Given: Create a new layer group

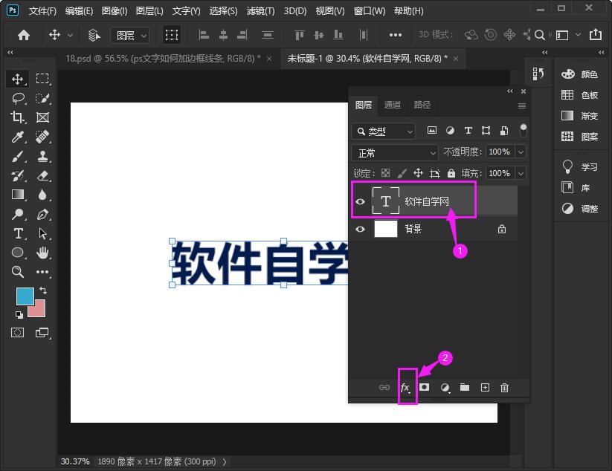Looking at the screenshot, I should [465, 387].
